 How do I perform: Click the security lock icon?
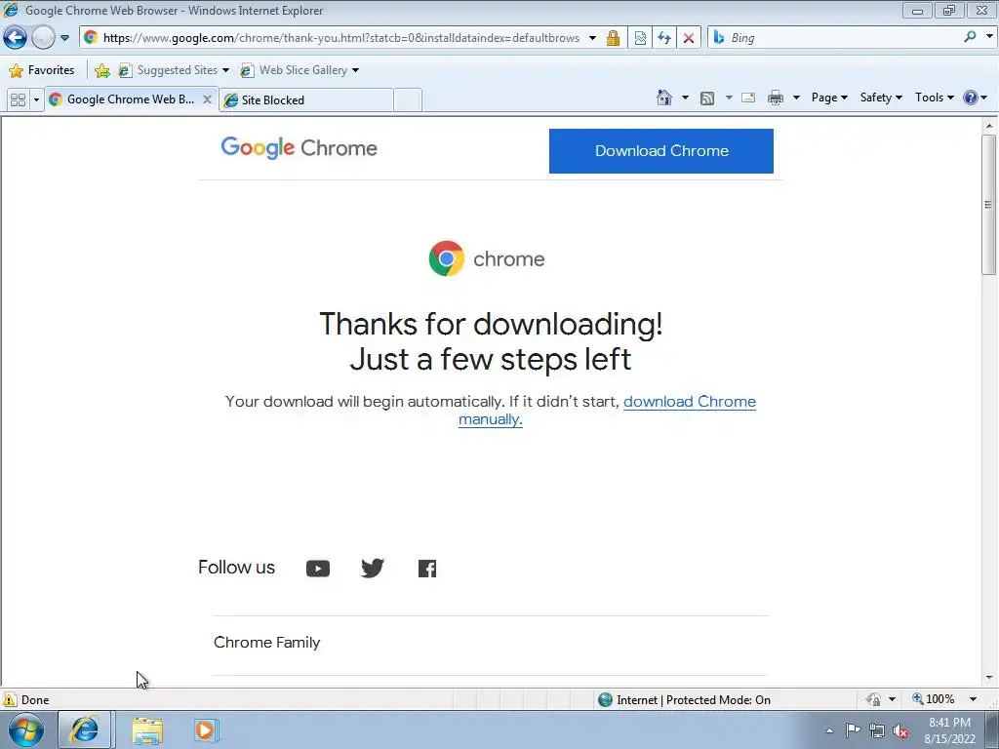pyautogui.click(x=613, y=38)
